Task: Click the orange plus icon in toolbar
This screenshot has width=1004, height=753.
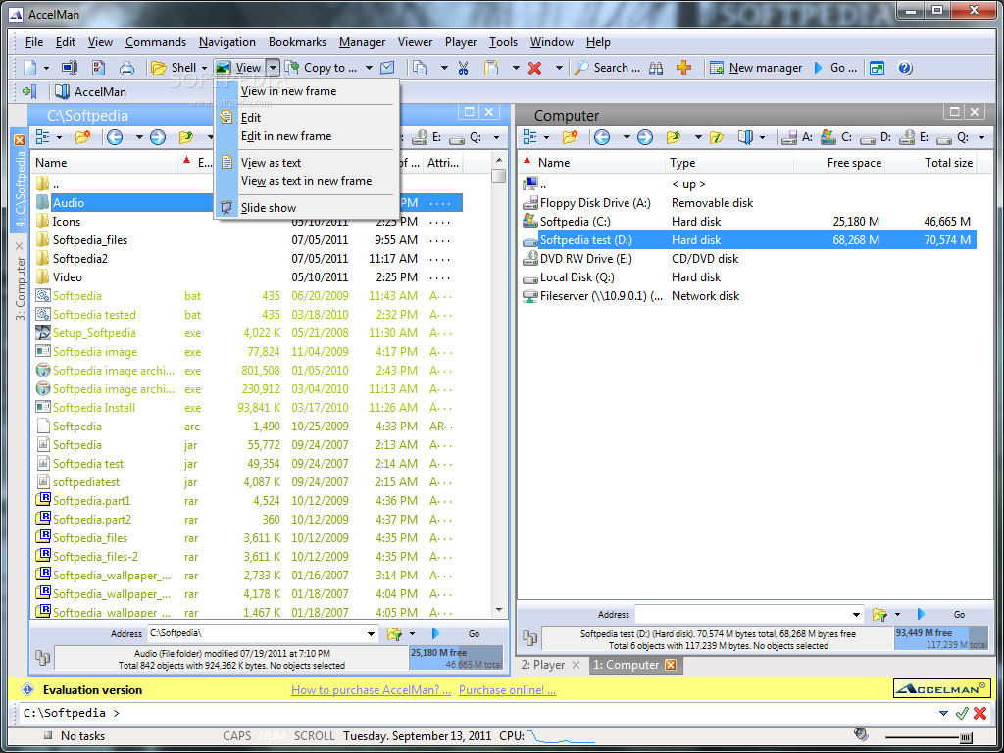Action: coord(683,68)
